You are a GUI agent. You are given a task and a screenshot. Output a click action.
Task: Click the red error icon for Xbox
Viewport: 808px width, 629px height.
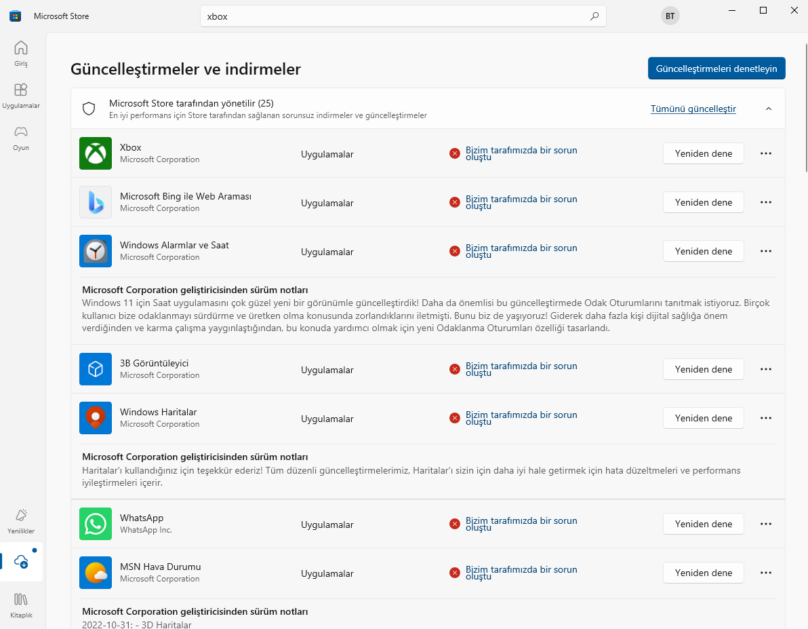pyautogui.click(x=454, y=153)
